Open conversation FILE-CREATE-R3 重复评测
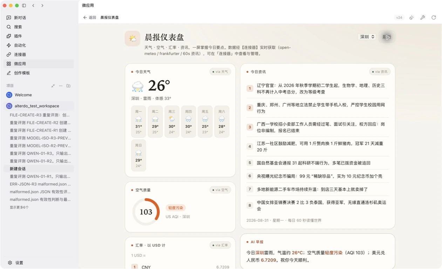The height and width of the screenshot is (269, 442). [39, 115]
